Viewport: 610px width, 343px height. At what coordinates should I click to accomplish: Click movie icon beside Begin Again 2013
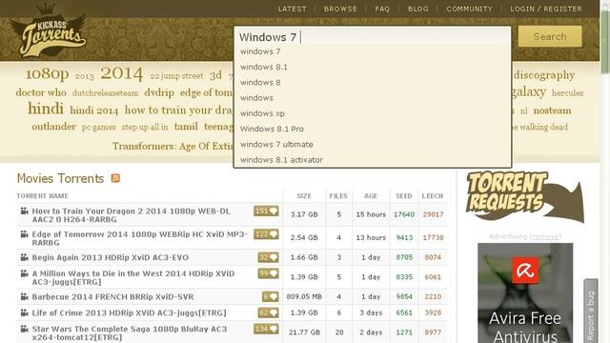click(24, 257)
